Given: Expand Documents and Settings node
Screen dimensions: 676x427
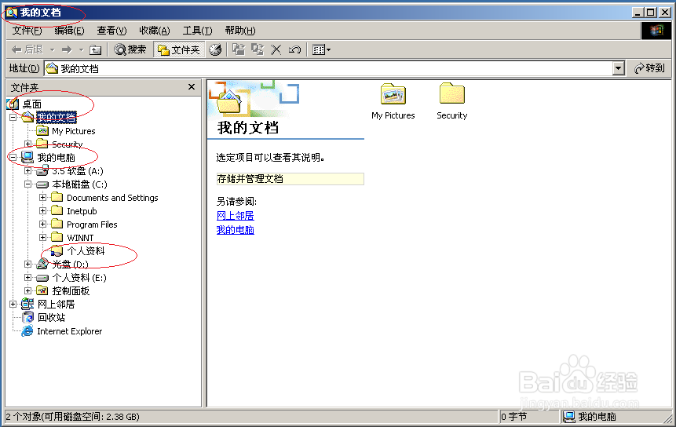Looking at the screenshot, I should [x=42, y=197].
